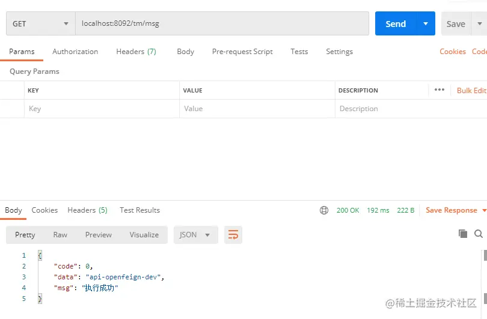Select the response Body tab
Screen dimensions: 487x319
[13, 210]
